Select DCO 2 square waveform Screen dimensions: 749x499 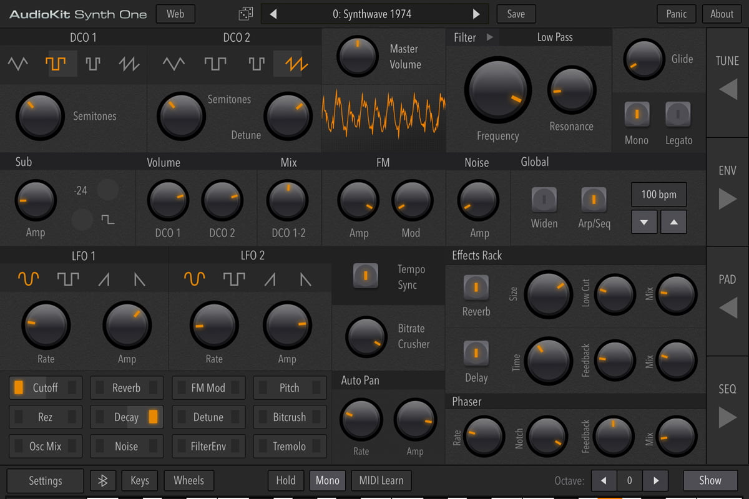point(215,64)
